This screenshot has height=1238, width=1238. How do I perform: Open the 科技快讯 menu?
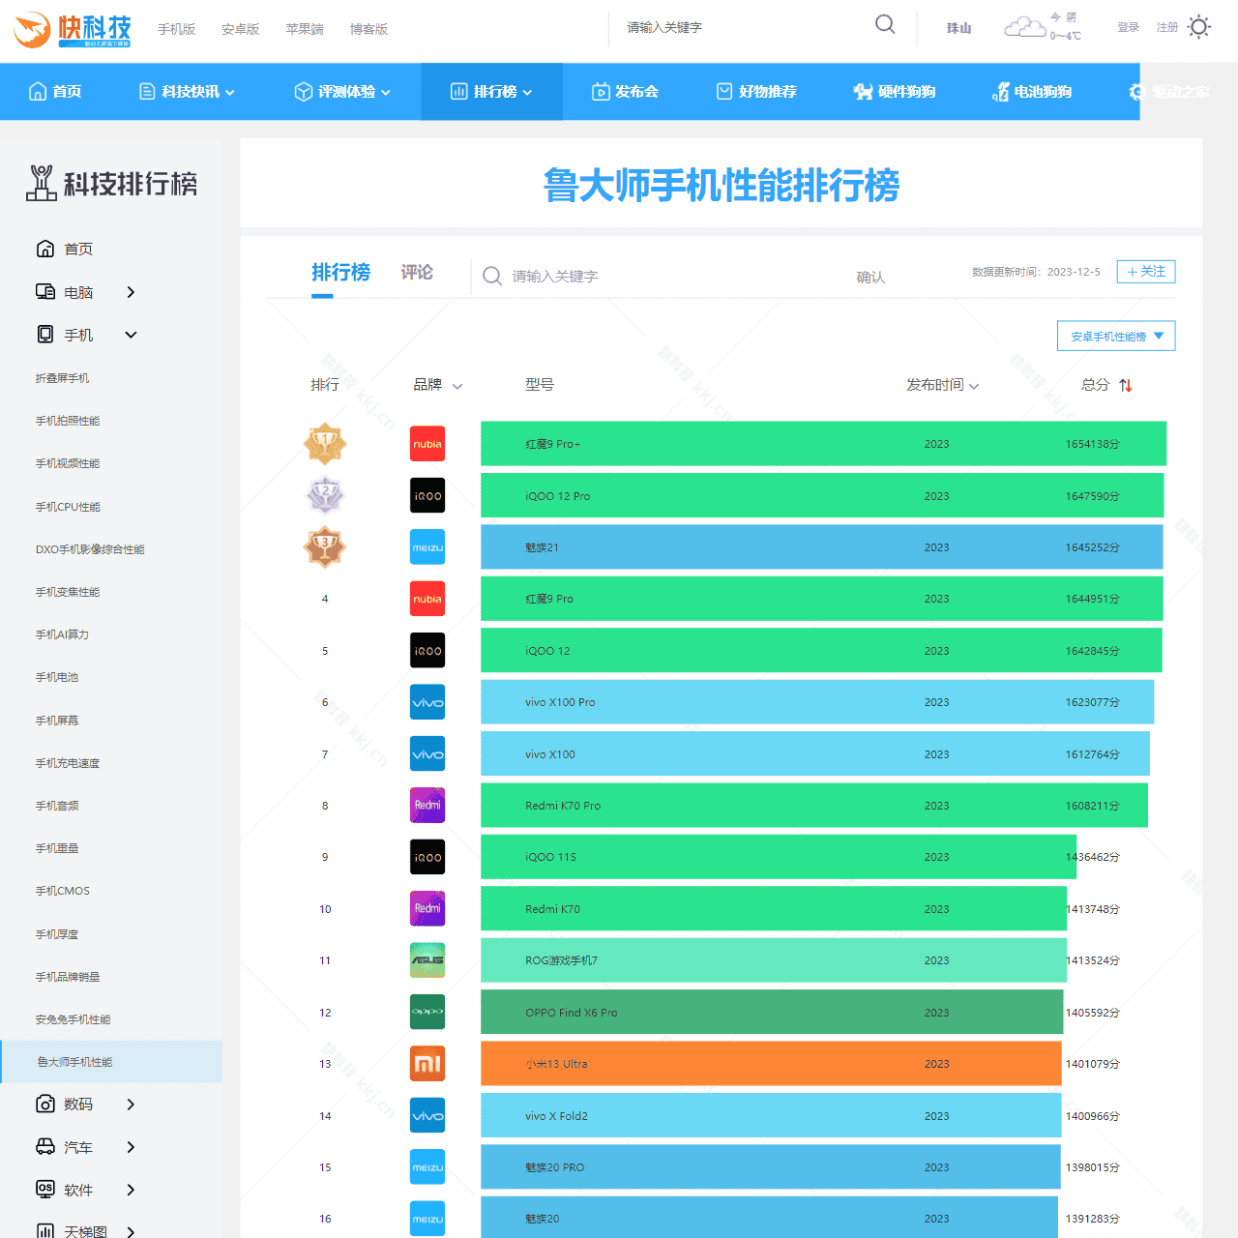point(186,91)
